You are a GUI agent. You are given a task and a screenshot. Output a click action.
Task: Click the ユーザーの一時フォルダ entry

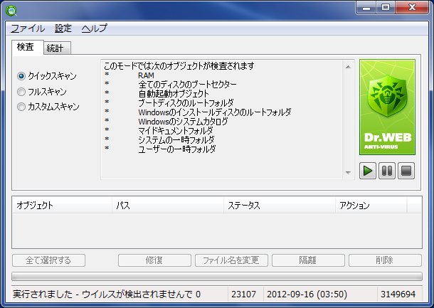tap(177, 149)
